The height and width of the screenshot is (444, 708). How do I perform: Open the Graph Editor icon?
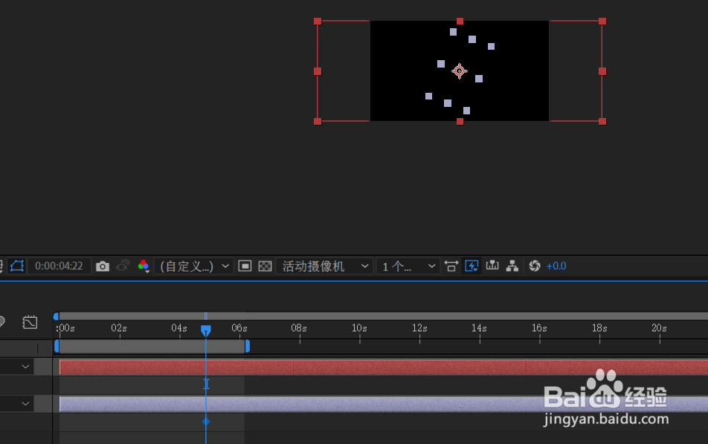tap(30, 322)
